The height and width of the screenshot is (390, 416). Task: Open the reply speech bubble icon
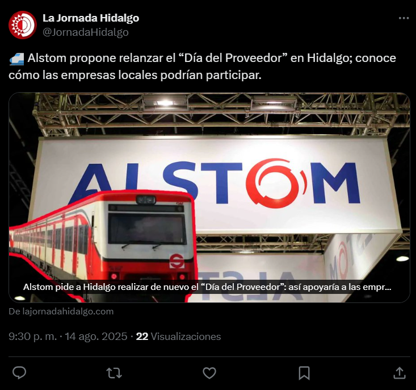click(x=19, y=372)
